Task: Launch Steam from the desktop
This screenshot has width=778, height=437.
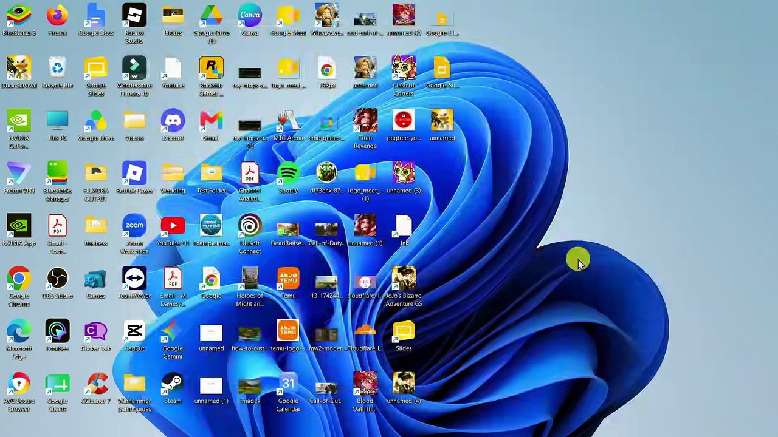Action: tap(173, 384)
